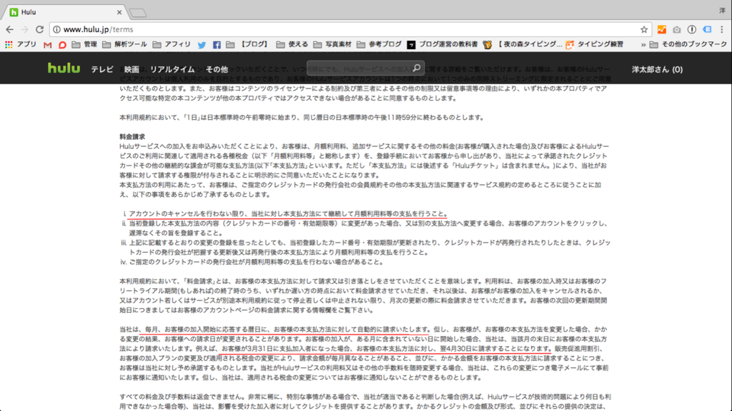This screenshot has width=732, height=411.
Task: Open the Gmail bookmark
Action: coord(48,45)
